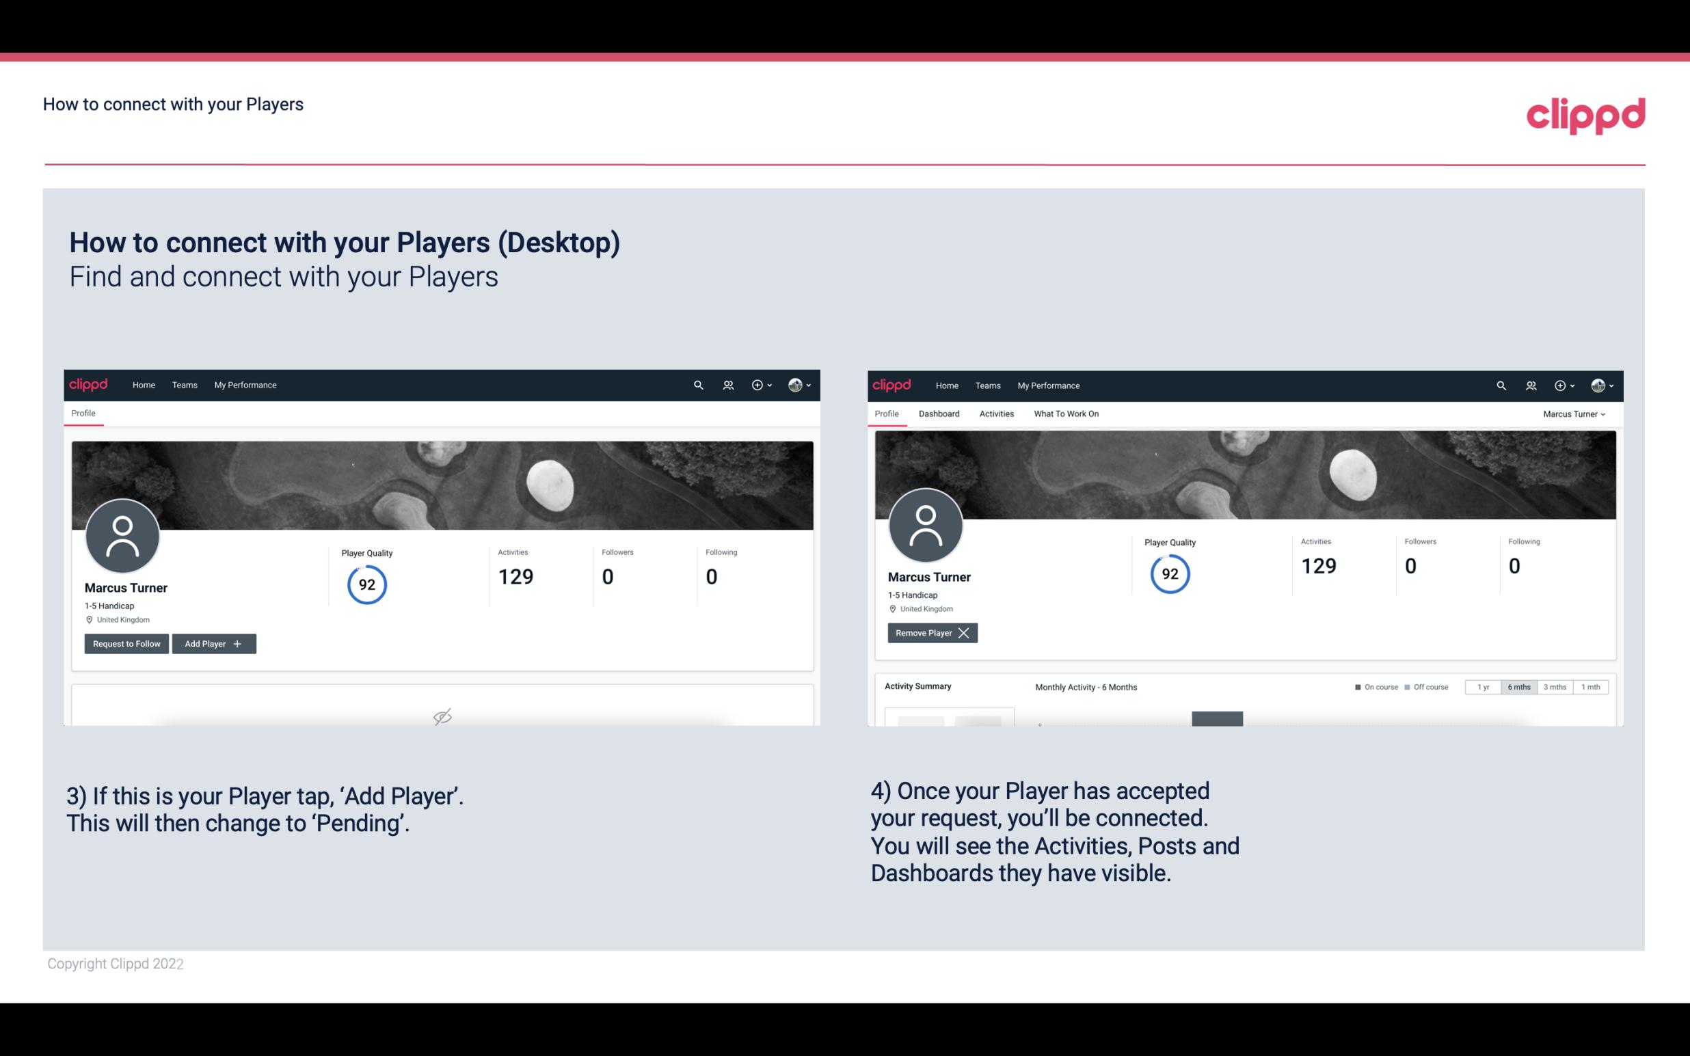1690x1056 pixels.
Task: Click the 'Add Player' button
Action: coord(213,642)
